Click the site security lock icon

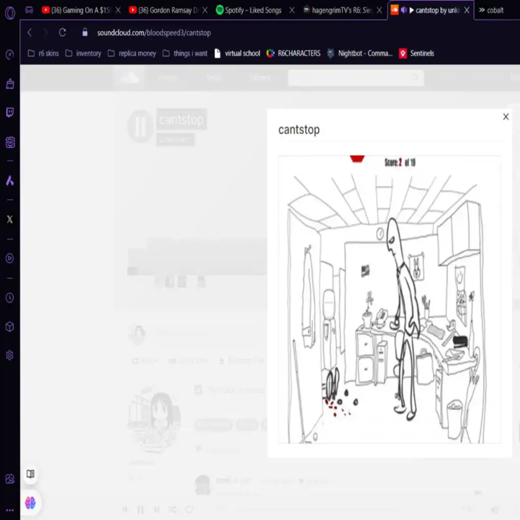[x=85, y=32]
